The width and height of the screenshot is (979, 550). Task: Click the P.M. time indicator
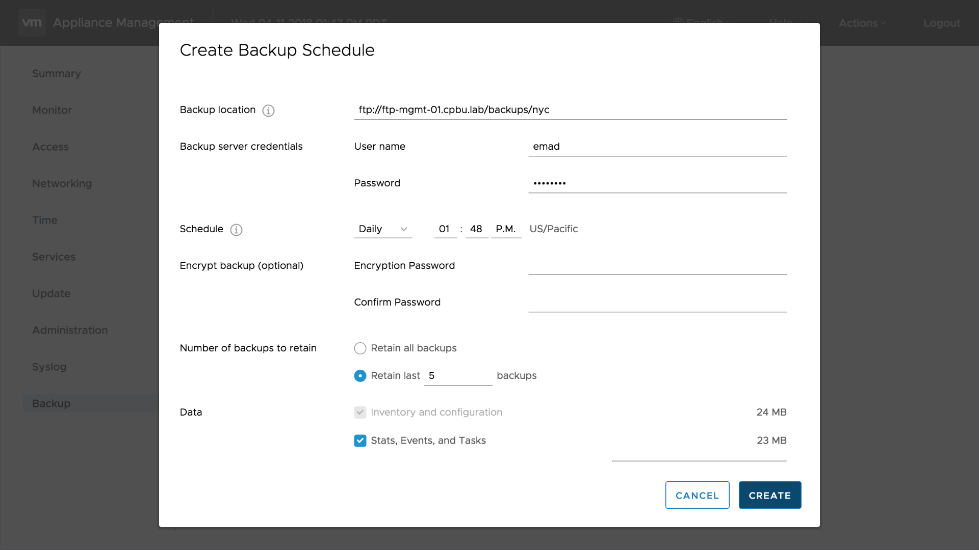pyautogui.click(x=505, y=229)
